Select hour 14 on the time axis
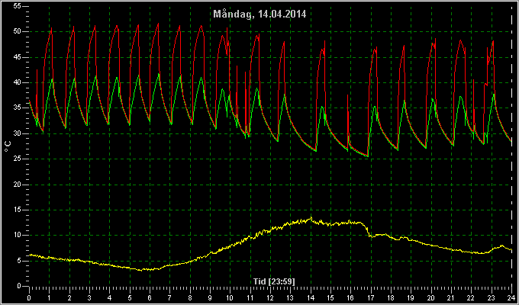 click(x=311, y=297)
